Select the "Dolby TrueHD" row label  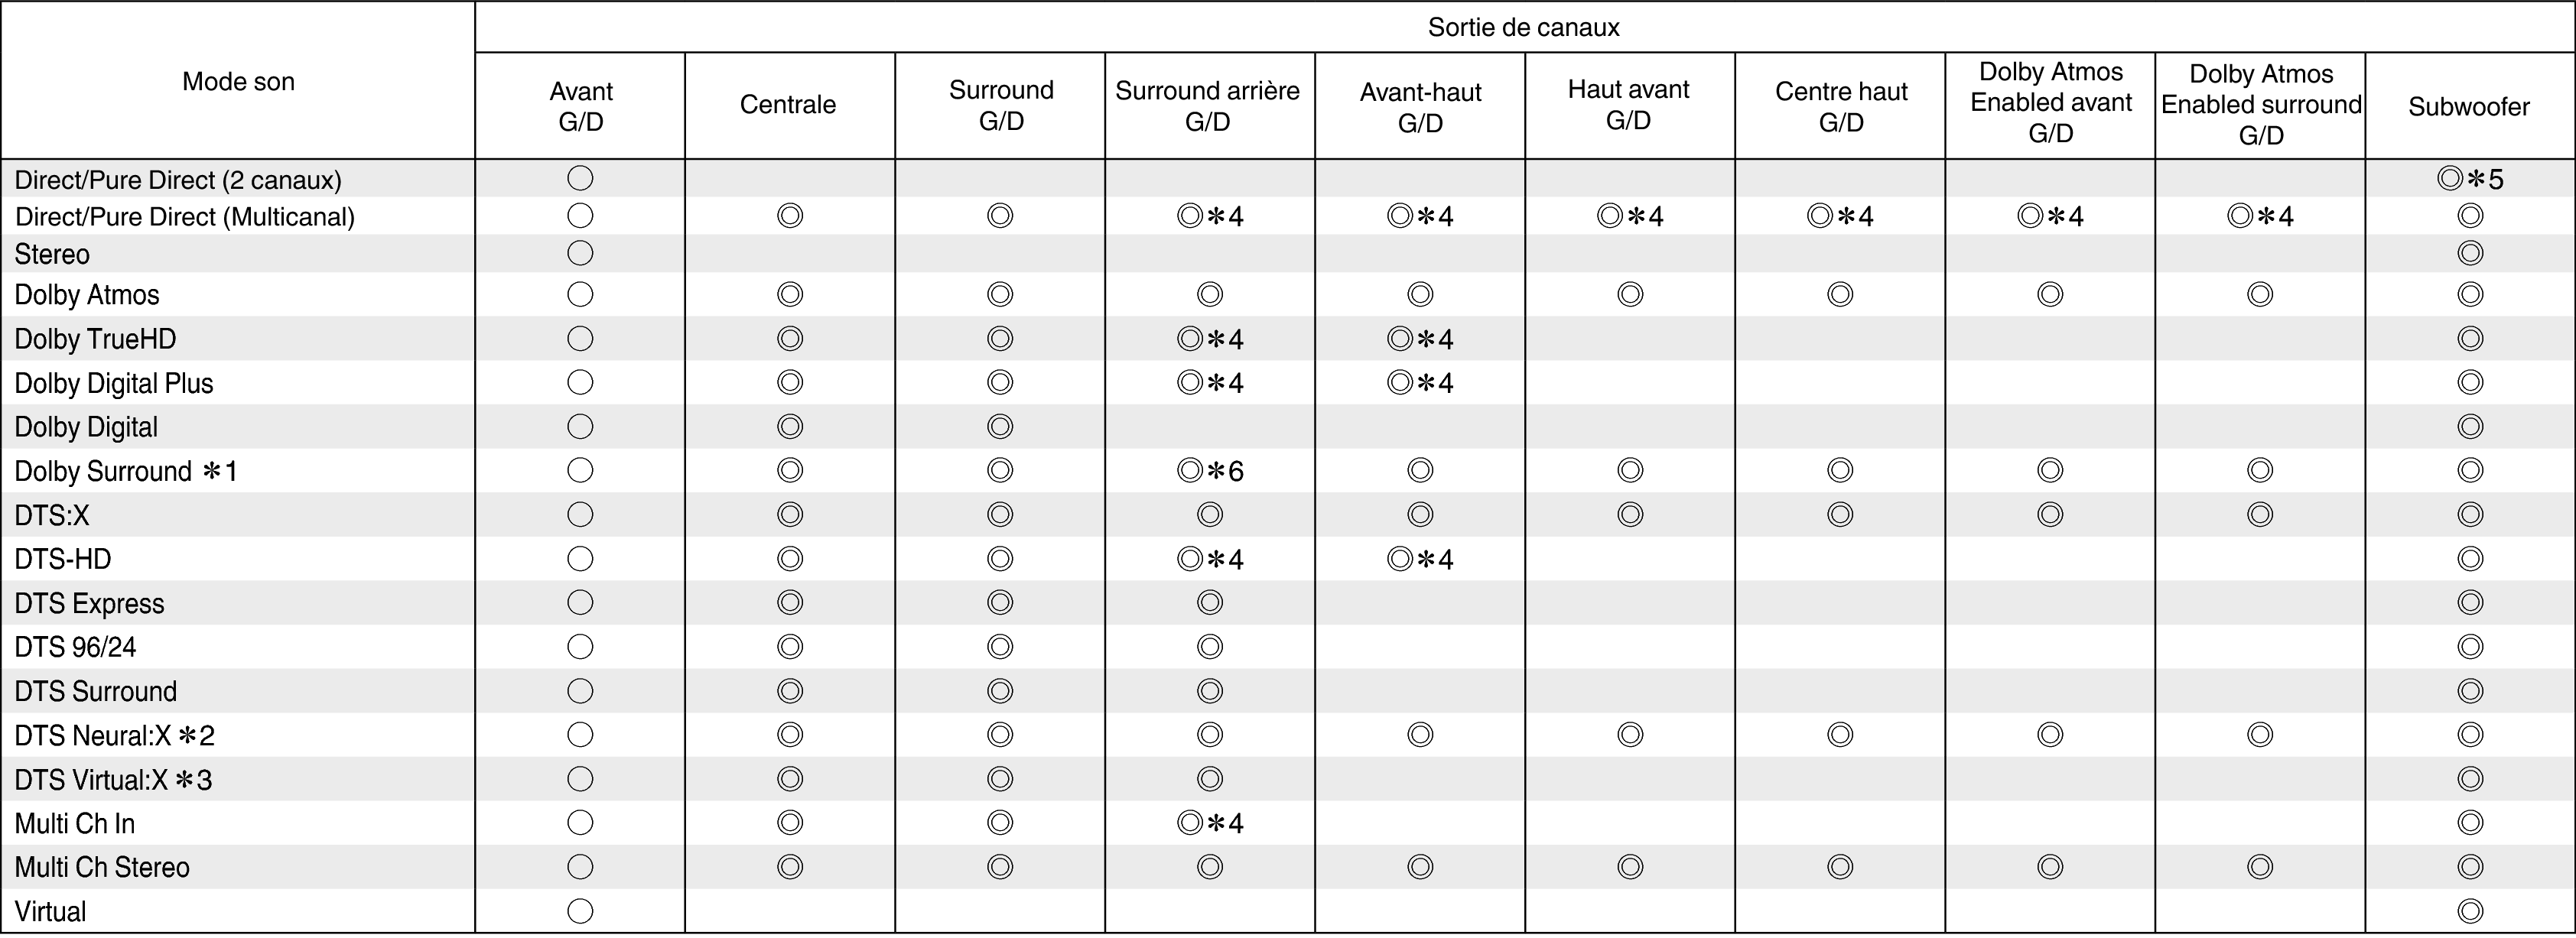click(95, 339)
